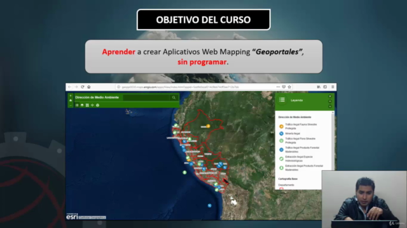This screenshot has width=407, height=228.
Task: Open the browser hamburger menu
Action: tap(333, 87)
